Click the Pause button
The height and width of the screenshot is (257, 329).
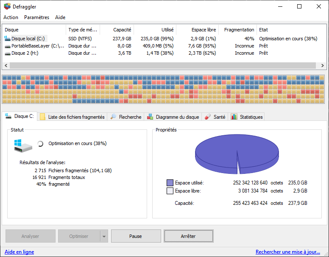pos(136,236)
